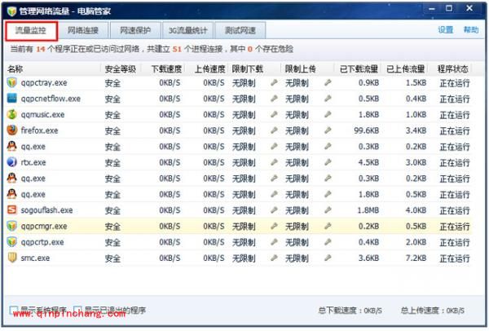The height and width of the screenshot is (331, 489).
Task: Edit download limit for smc.exe
Action: click(274, 258)
